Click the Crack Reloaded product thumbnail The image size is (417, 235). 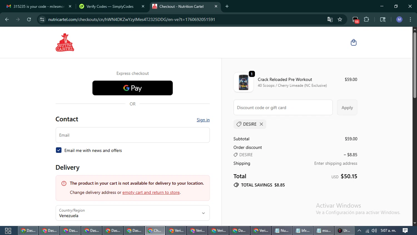244,82
